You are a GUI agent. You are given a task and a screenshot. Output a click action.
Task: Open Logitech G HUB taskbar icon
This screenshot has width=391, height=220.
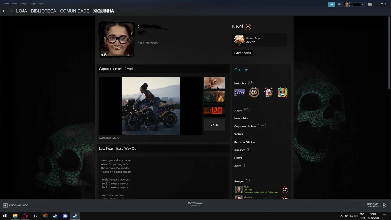pos(35,216)
